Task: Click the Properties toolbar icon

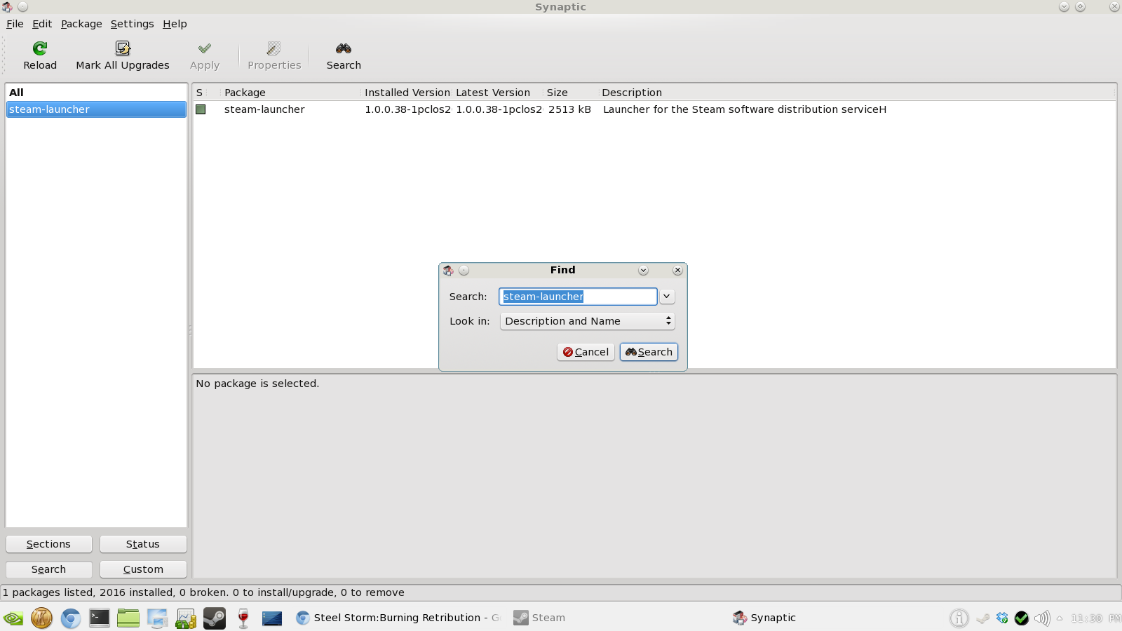Action: (274, 48)
